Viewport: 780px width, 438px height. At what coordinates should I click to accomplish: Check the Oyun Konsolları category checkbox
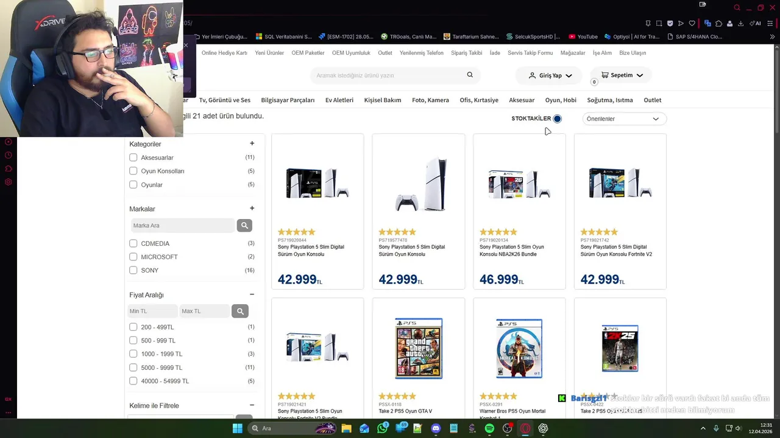(x=133, y=171)
